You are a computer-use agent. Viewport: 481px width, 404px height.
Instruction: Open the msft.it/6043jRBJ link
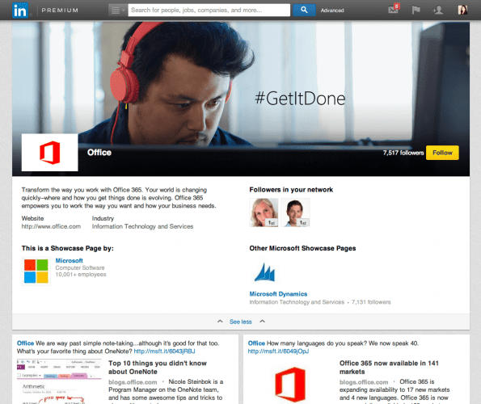pos(164,351)
